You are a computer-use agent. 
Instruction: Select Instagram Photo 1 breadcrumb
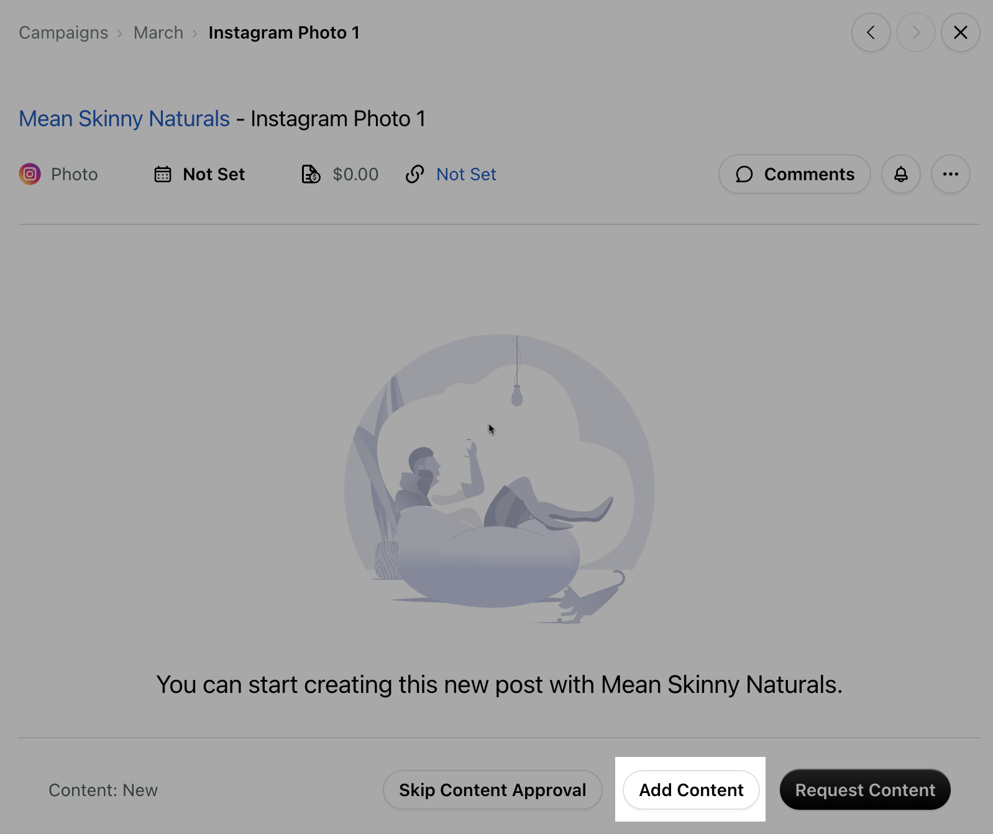[284, 32]
